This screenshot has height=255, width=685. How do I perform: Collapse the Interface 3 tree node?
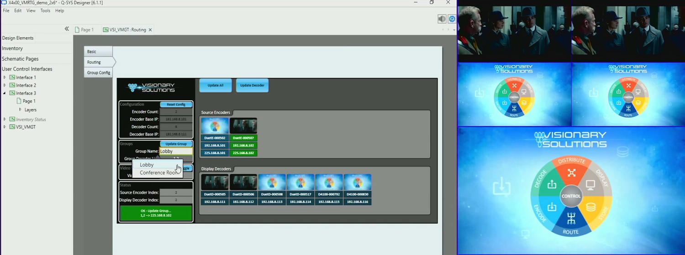click(5, 93)
